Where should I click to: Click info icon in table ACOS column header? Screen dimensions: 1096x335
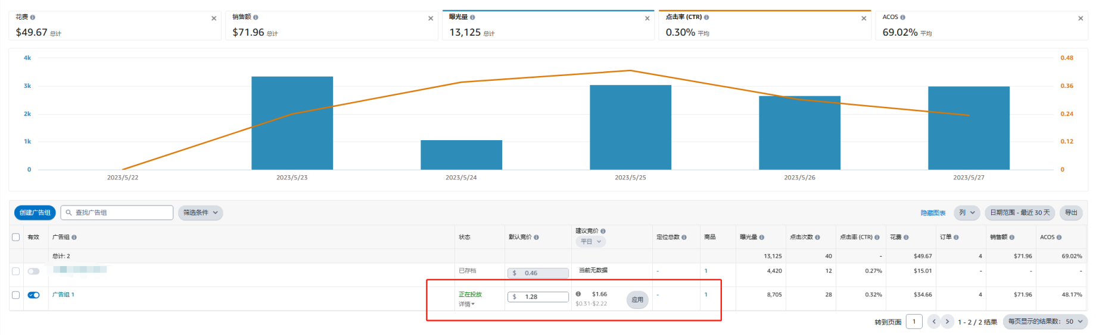click(1059, 237)
